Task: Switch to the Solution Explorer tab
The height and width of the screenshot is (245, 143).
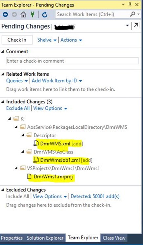Action: pyautogui.click(x=45, y=238)
